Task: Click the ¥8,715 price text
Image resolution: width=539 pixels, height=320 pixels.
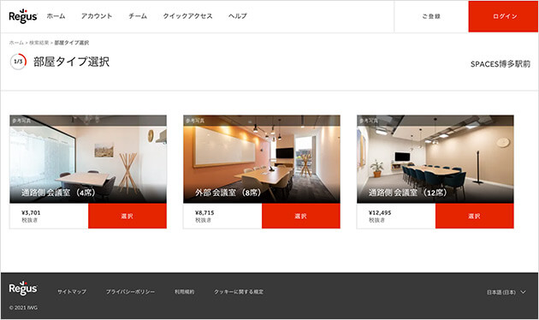Action: tap(204, 213)
